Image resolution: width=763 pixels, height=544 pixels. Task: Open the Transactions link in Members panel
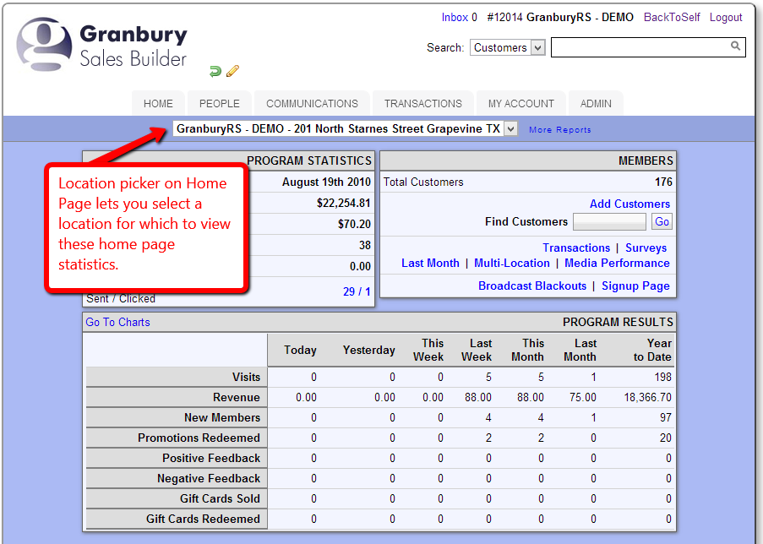576,248
